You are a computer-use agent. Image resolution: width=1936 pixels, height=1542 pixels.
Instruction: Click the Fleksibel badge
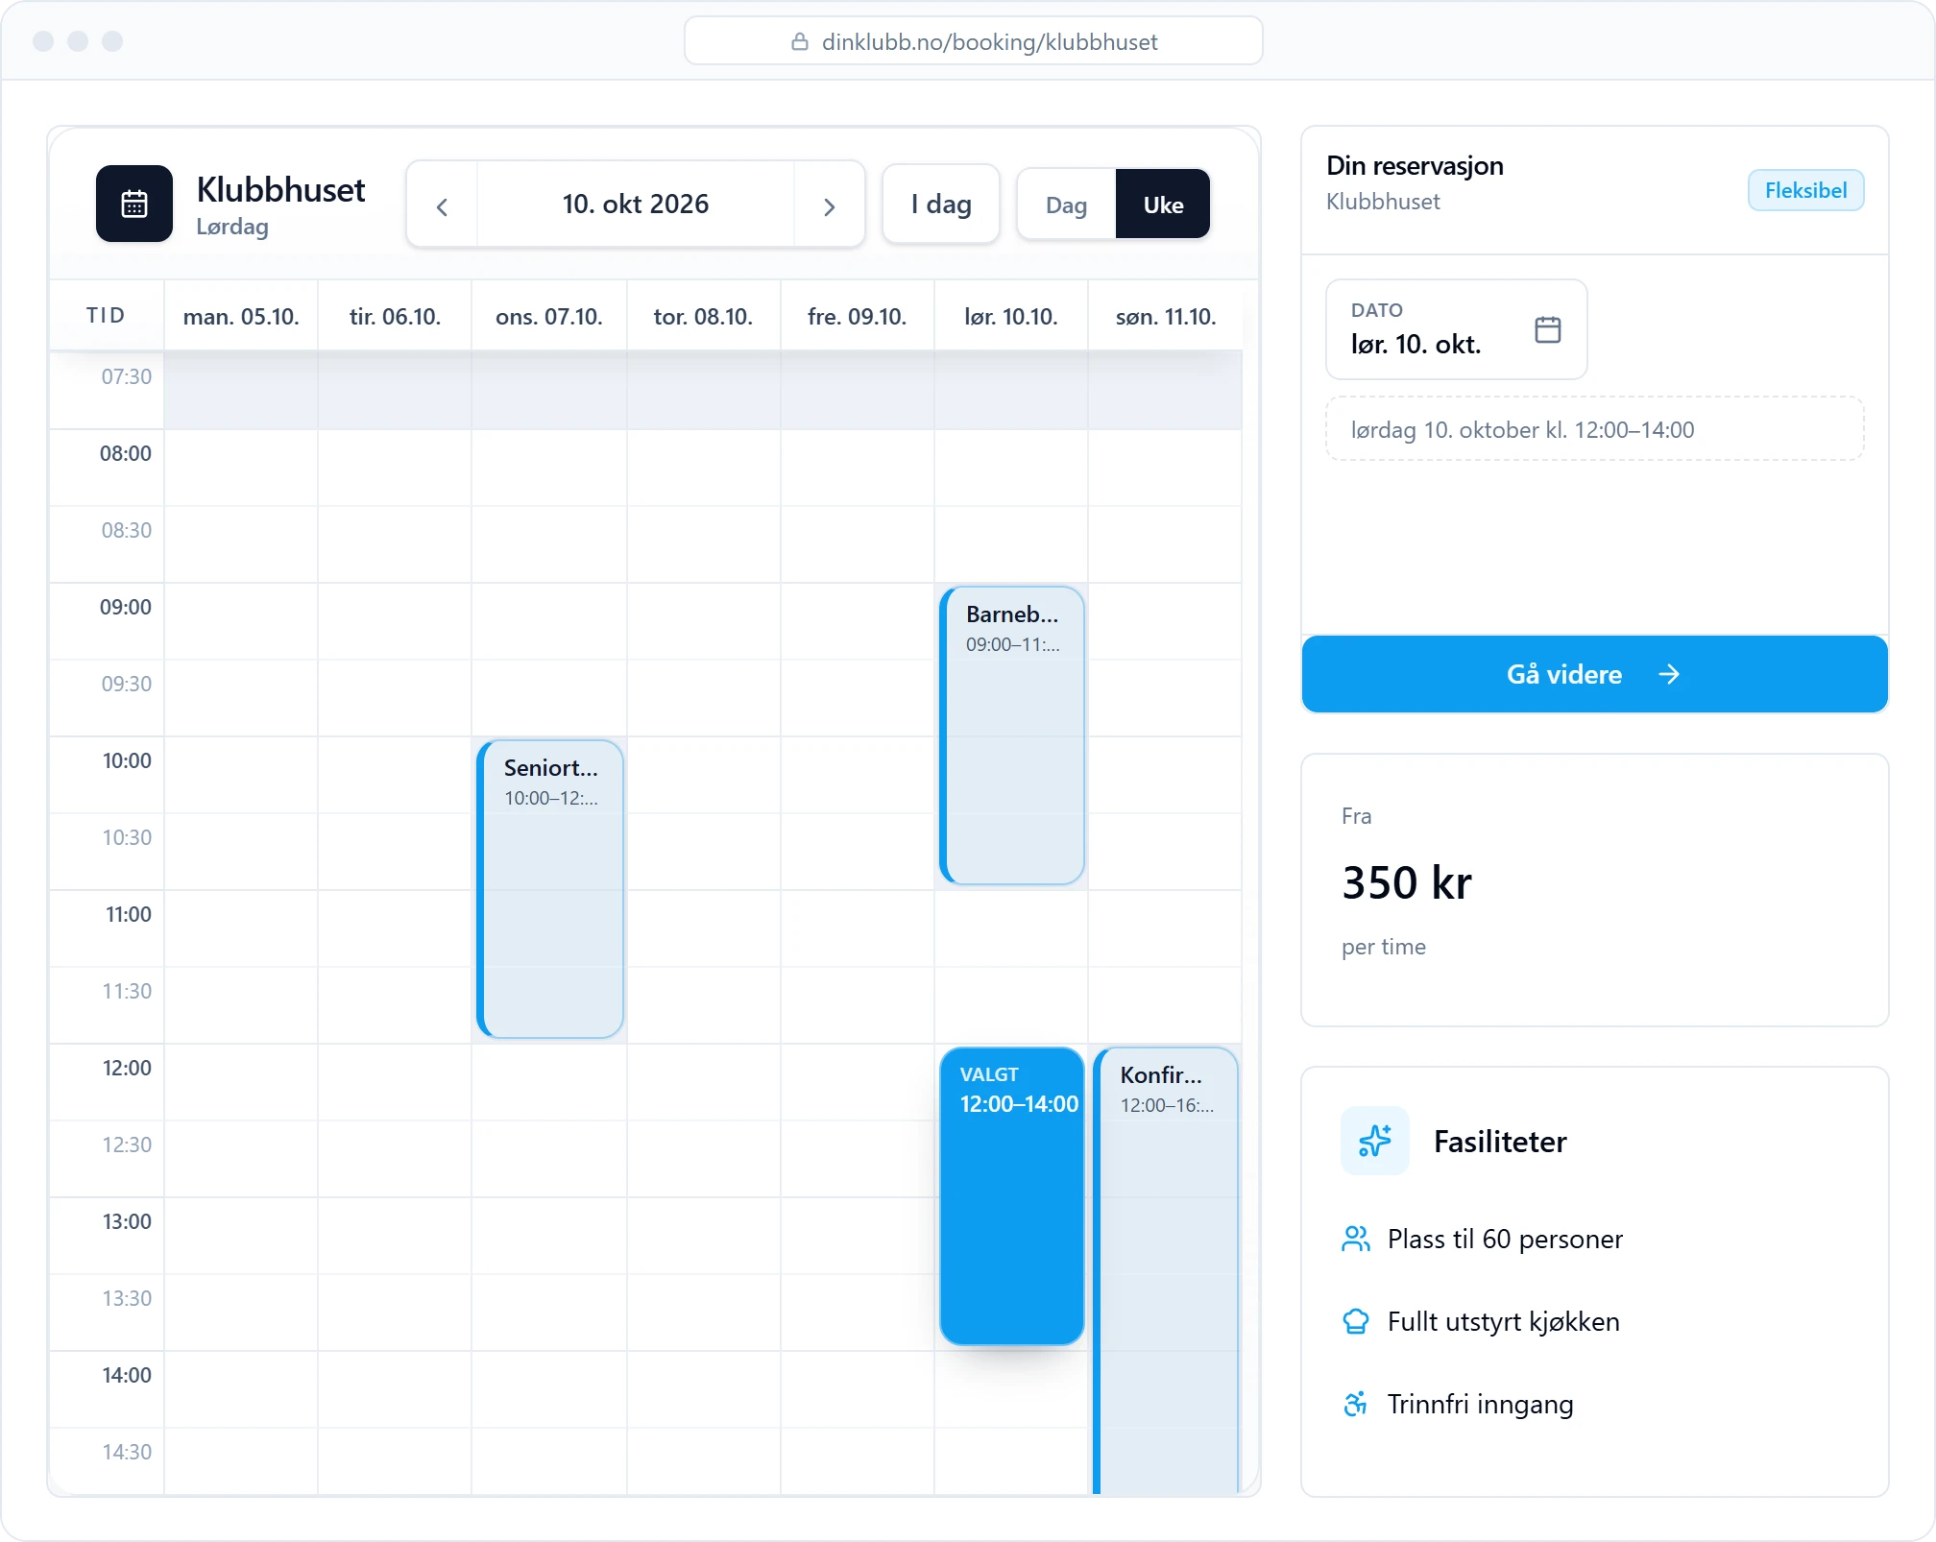1805,190
